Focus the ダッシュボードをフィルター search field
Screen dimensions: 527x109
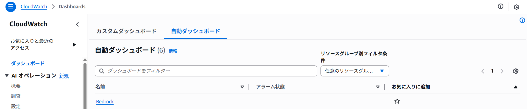206,71
